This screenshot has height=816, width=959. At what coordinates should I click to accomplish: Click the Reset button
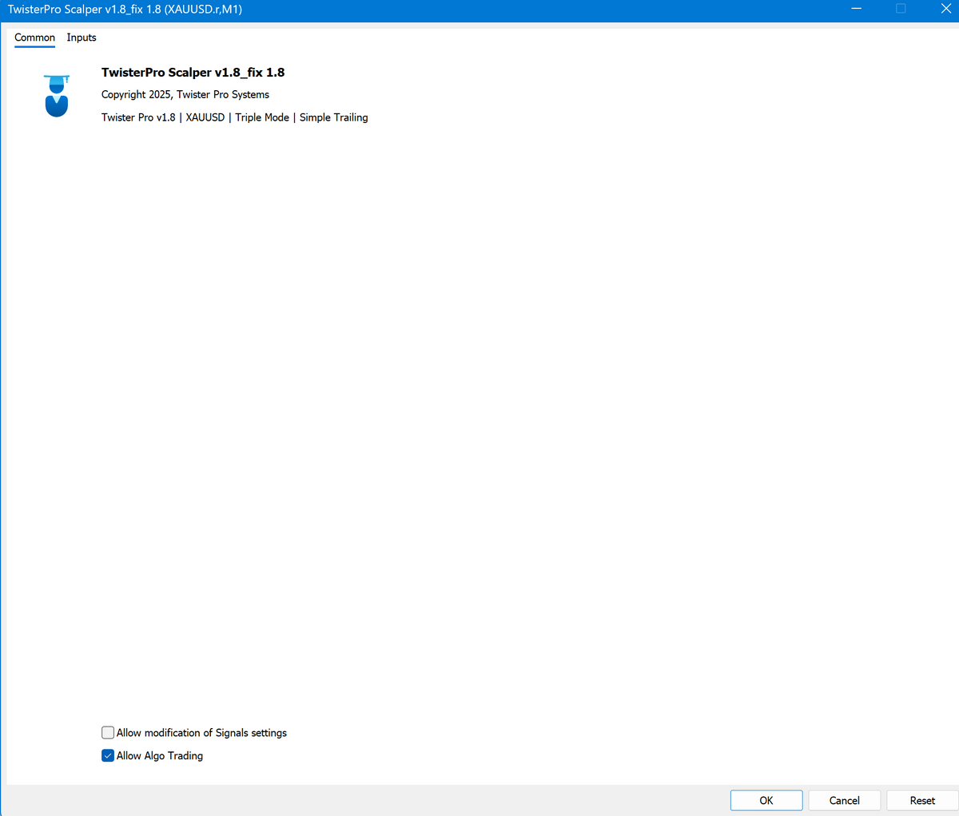[x=922, y=800]
